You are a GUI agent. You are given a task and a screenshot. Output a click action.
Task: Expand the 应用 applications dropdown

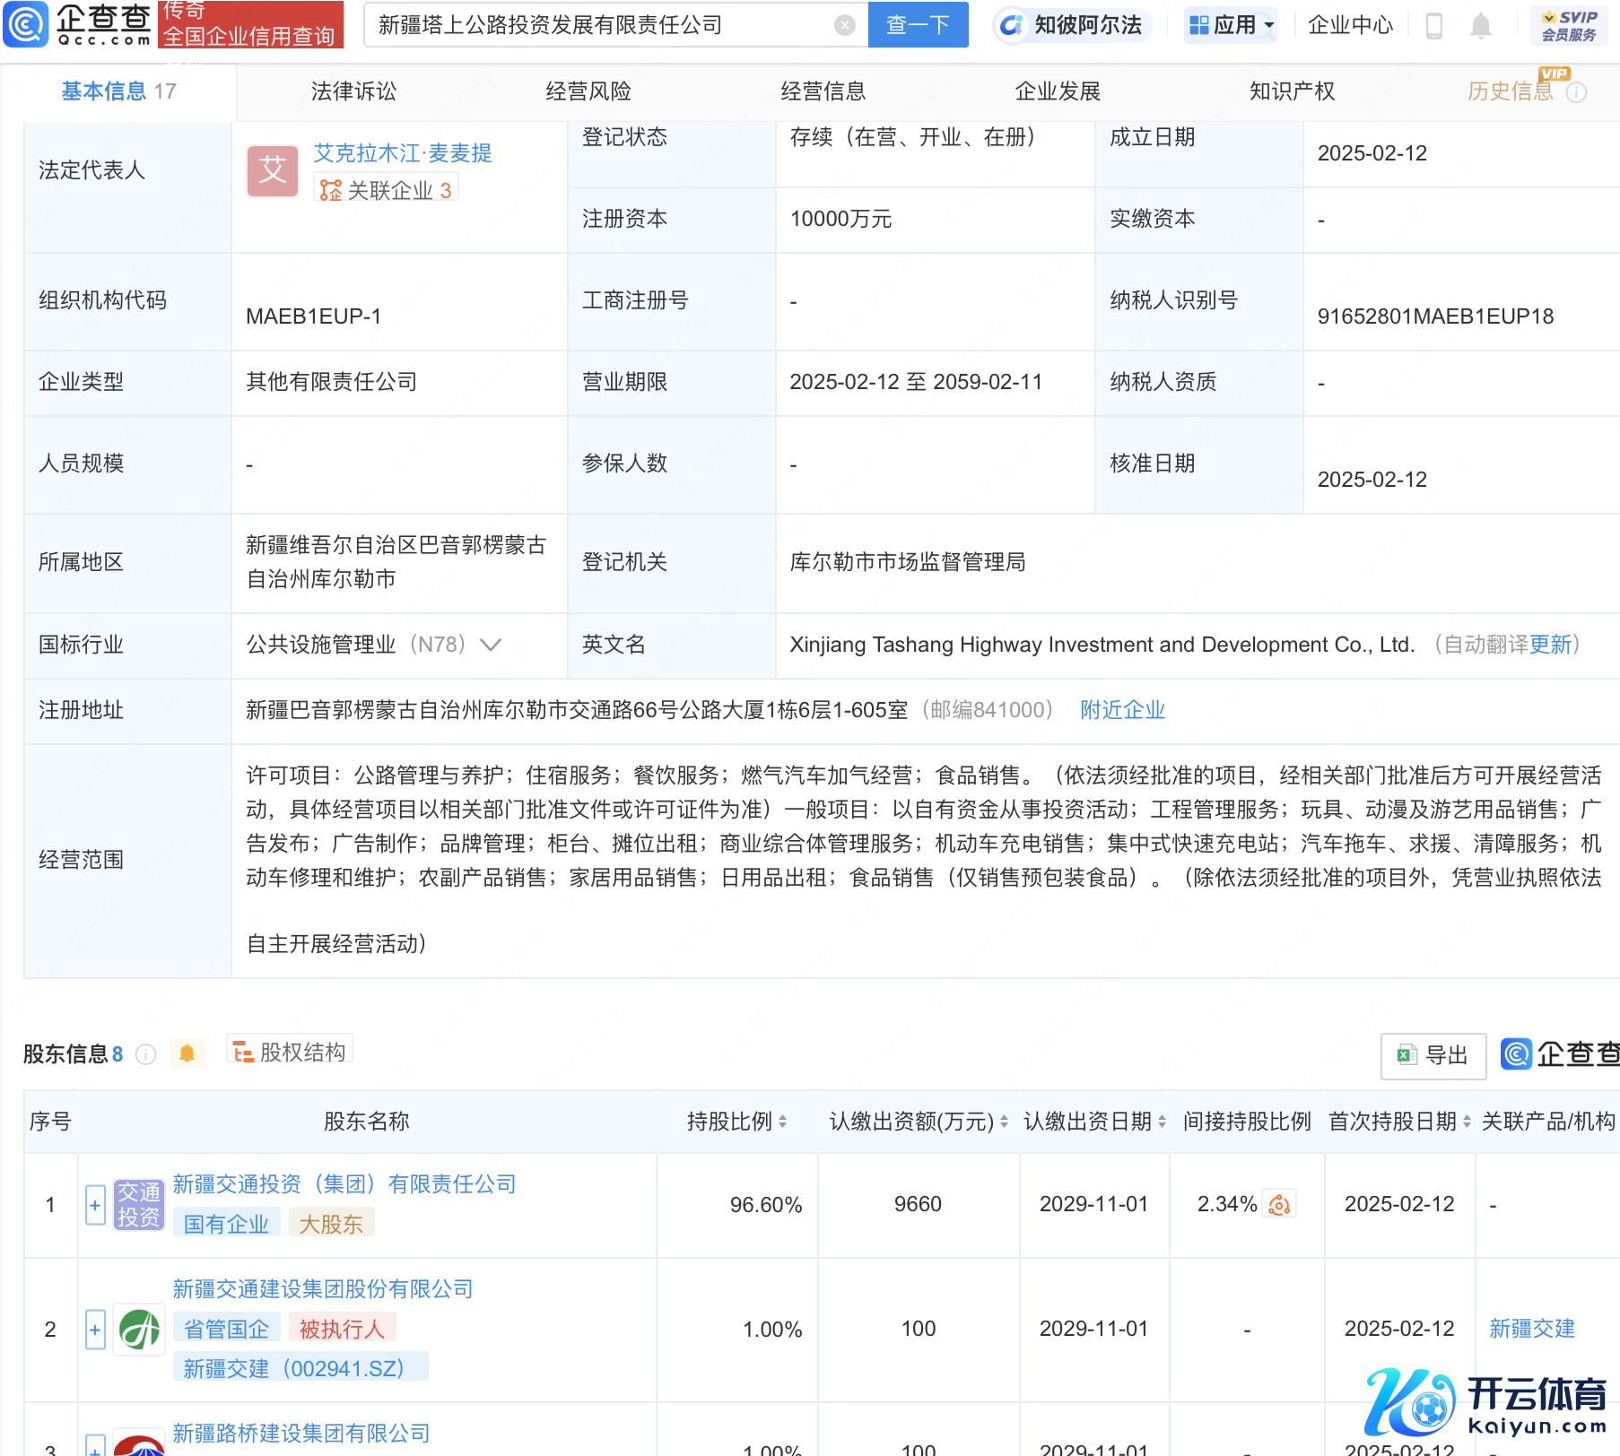[x=1231, y=25]
